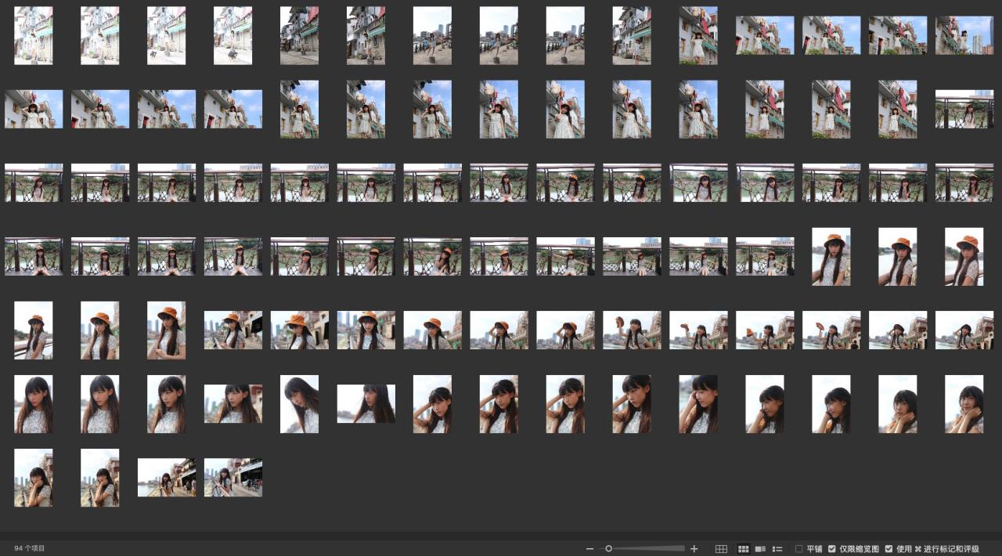The width and height of the screenshot is (1002, 556).
Task: Click the minus zoom-out thumbnail size icon
Action: click(589, 549)
